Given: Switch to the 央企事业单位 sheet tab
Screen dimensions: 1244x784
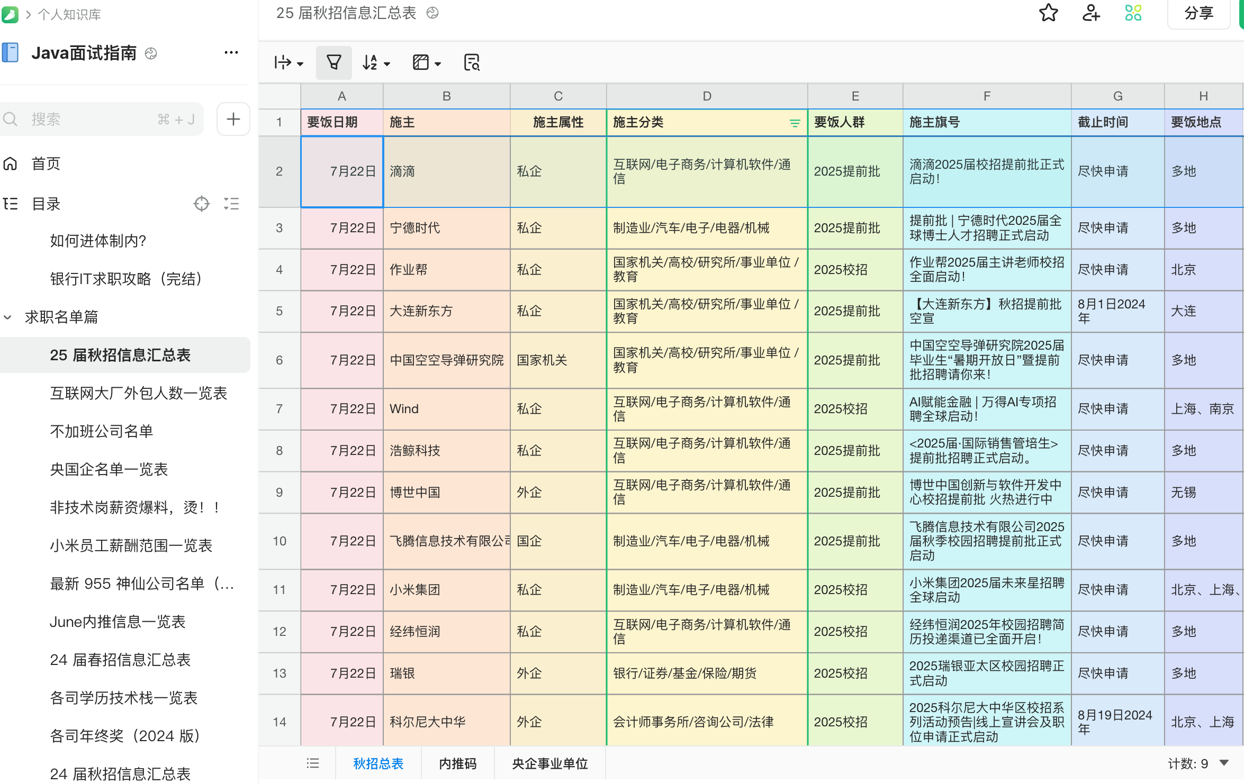Looking at the screenshot, I should 549,763.
